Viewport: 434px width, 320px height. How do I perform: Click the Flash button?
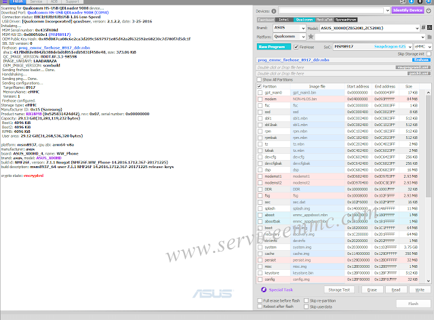(x=413, y=304)
